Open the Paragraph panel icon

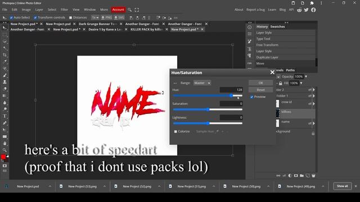pyautogui.click(x=250, y=56)
